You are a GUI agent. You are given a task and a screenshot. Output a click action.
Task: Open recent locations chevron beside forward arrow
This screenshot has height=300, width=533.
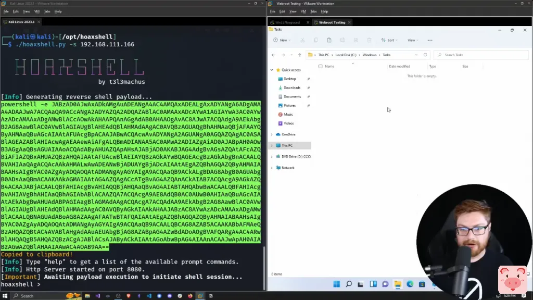(x=291, y=55)
